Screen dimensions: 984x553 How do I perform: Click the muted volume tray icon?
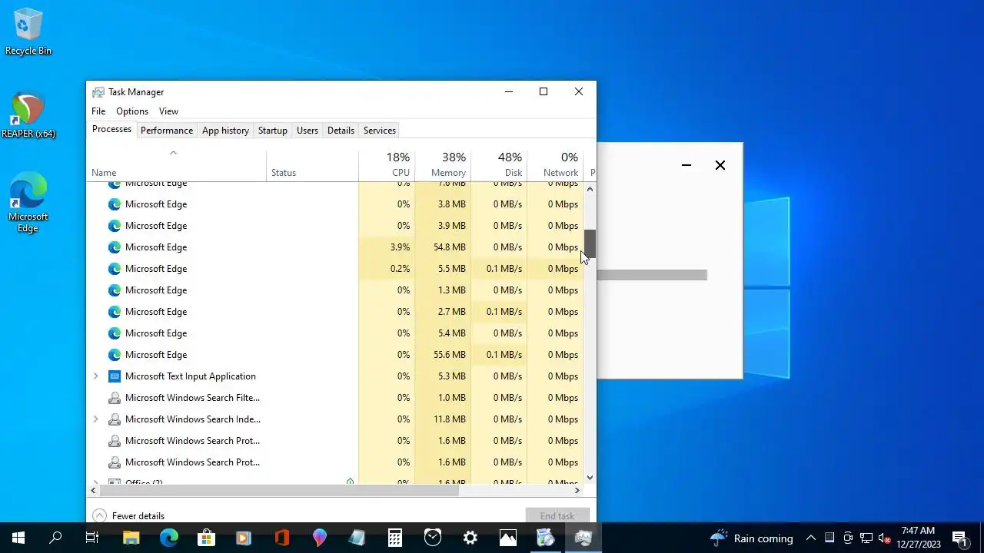[885, 538]
